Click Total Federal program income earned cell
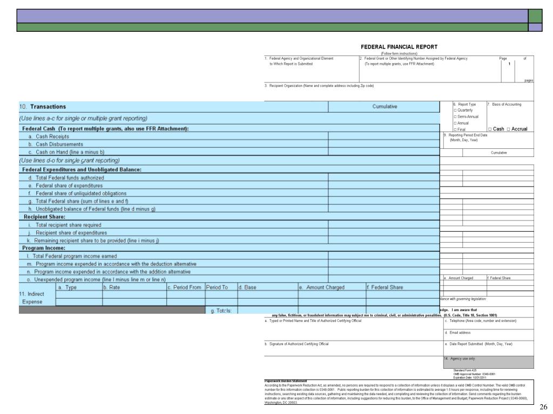The width and height of the screenshot is (553, 414). [x=384, y=256]
